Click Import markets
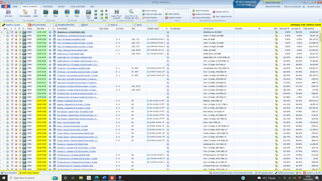 coord(150,18)
